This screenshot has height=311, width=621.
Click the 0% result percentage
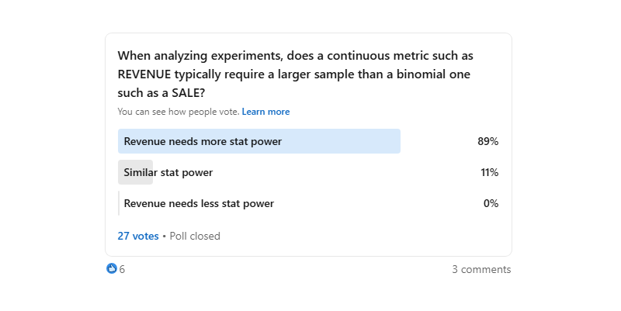(x=491, y=203)
